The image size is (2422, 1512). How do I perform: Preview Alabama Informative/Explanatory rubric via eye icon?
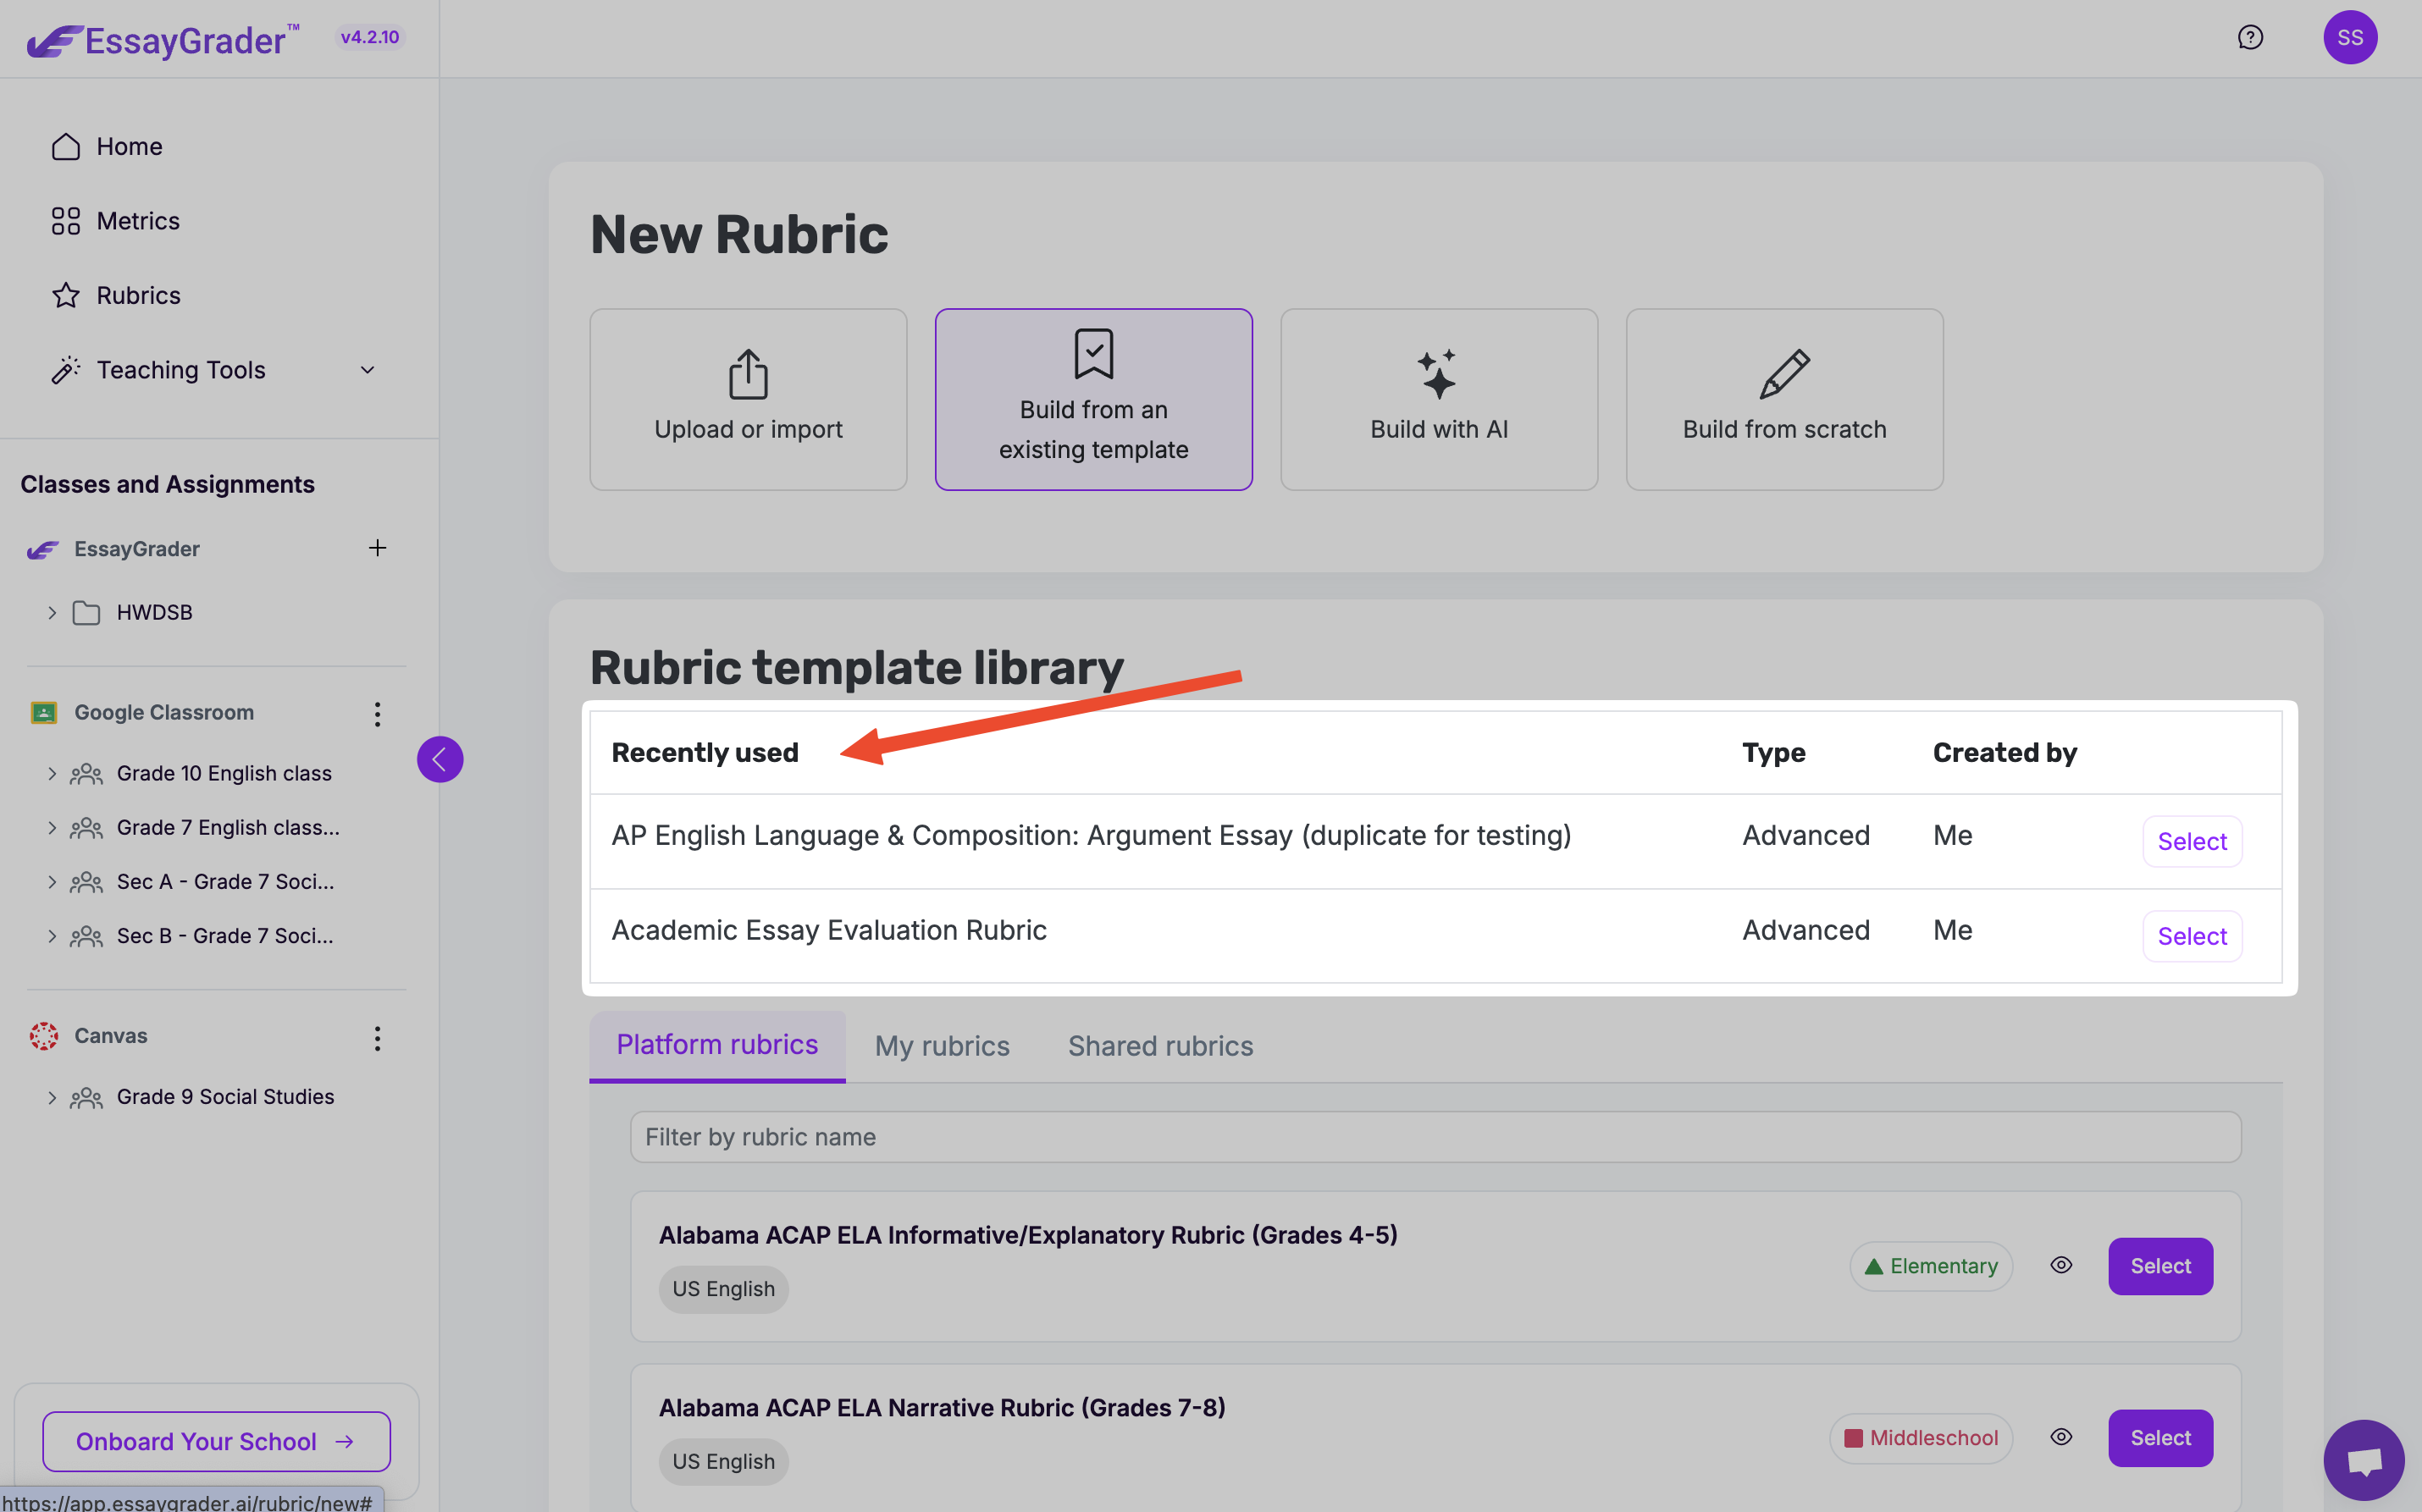(2060, 1265)
